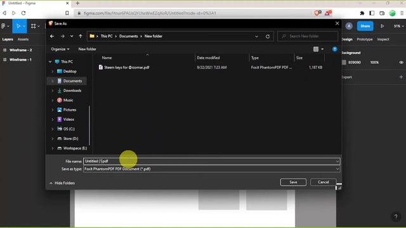The image size is (406, 228).
Task: Click the view layout icon in dialog
Action: 316,49
